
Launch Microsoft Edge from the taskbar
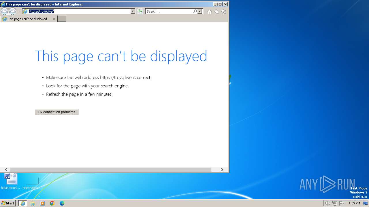[x=62, y=203]
